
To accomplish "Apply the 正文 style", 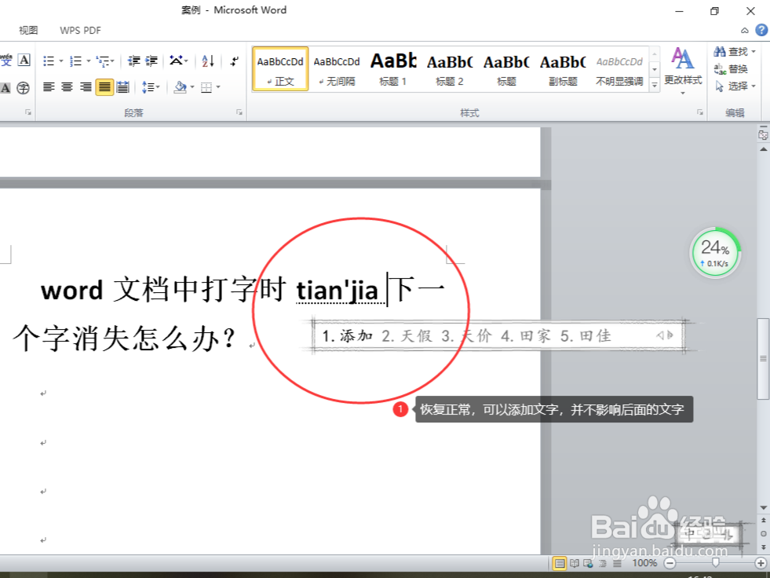I will 280,69.
